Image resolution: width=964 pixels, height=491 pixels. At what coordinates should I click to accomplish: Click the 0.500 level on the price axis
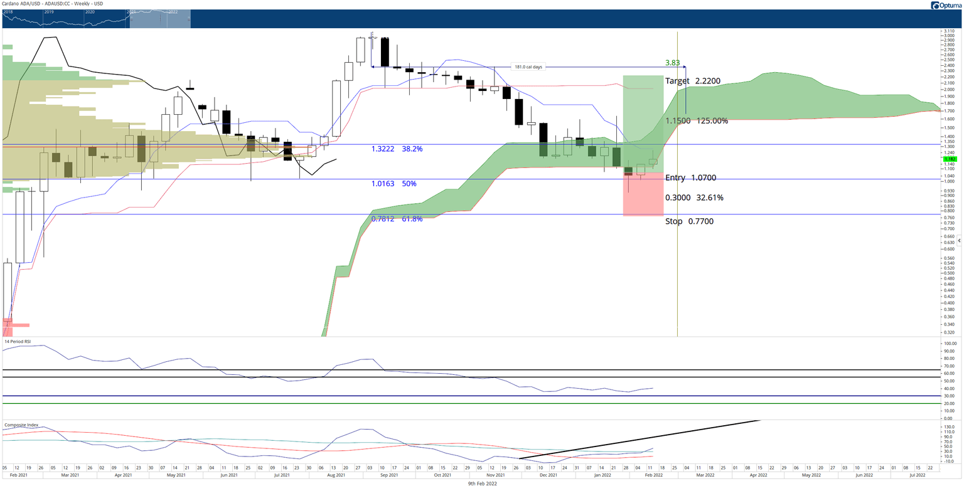pyautogui.click(x=949, y=273)
